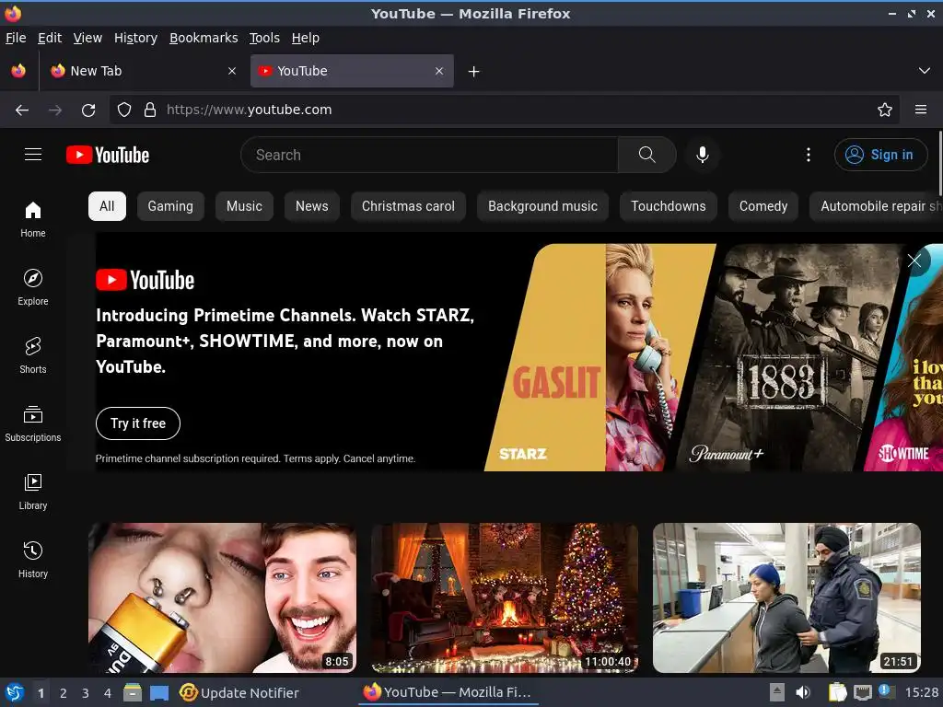Click the show desktop icon in taskbar

coord(158,692)
